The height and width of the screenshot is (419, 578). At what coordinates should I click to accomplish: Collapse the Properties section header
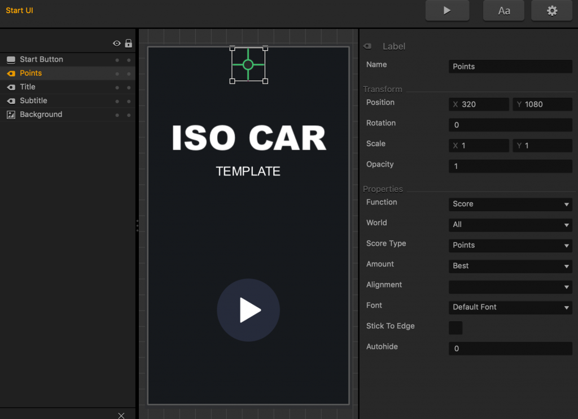tap(383, 189)
